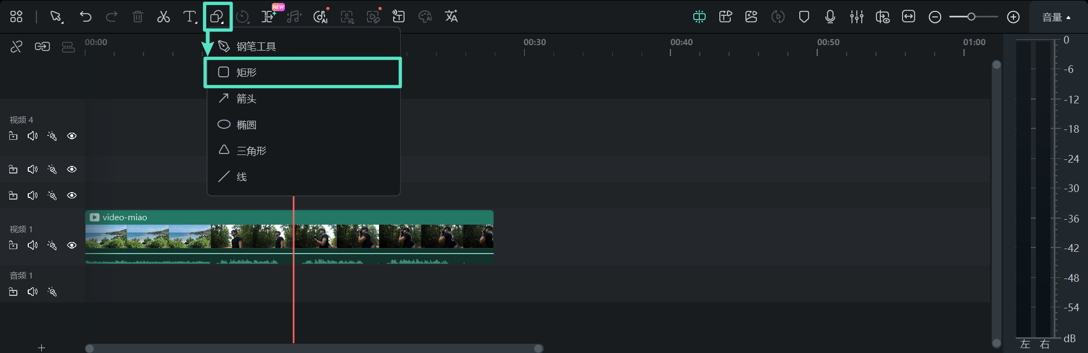Click the marker shield icon
The width and height of the screenshot is (1088, 353).
click(x=804, y=17)
